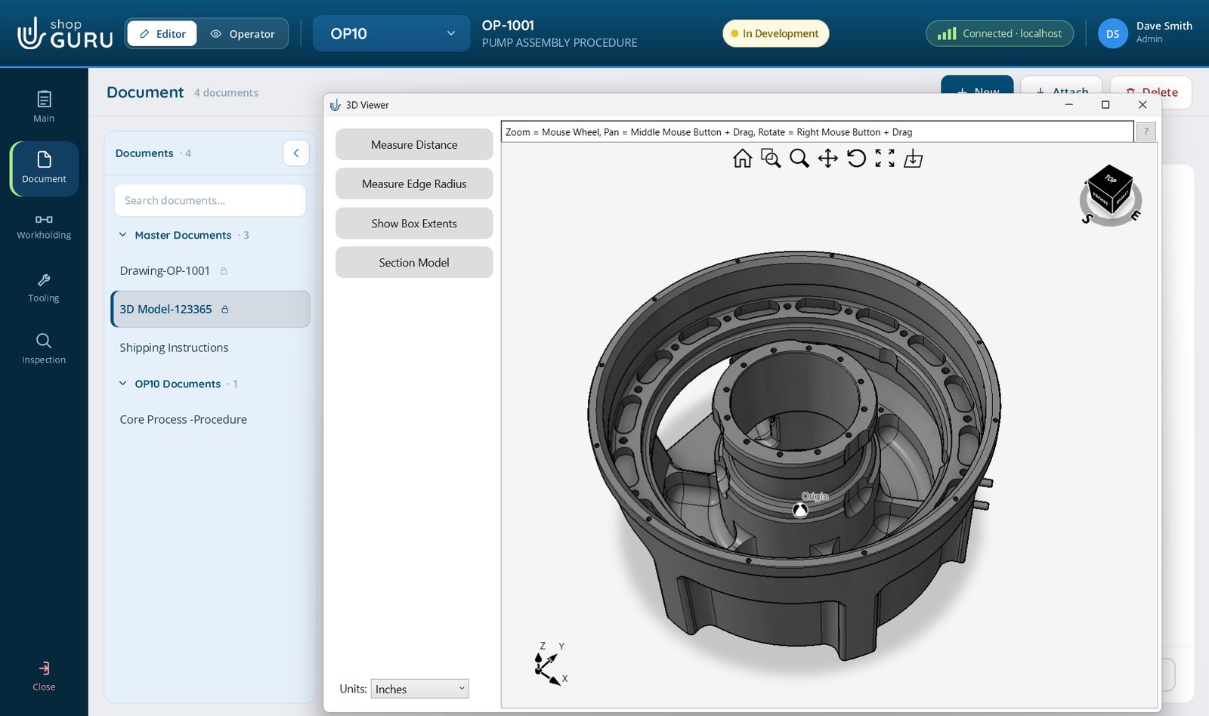
Task: Click the In Development status badge
Action: (x=775, y=33)
